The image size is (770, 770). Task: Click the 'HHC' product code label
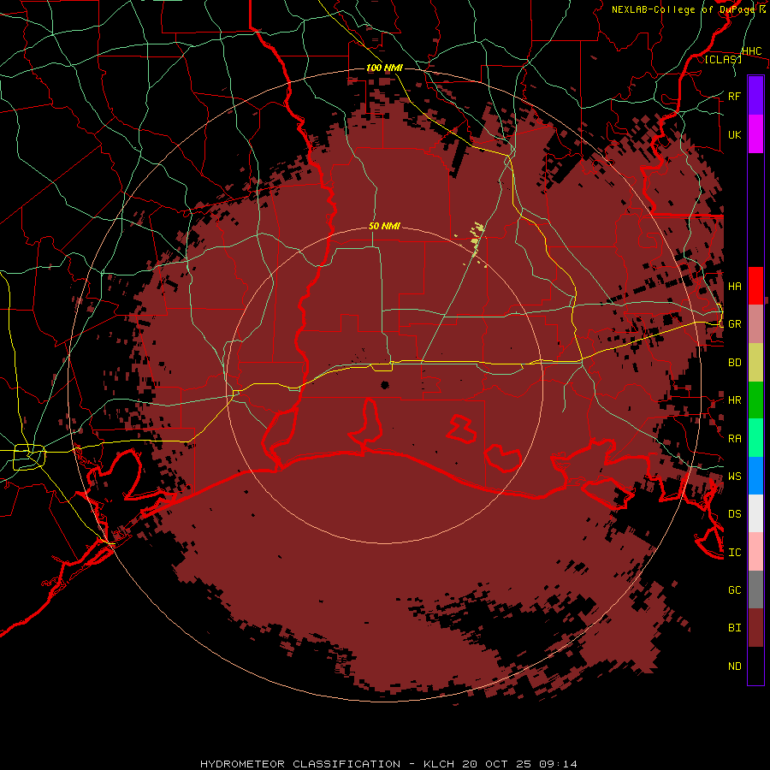[x=752, y=51]
